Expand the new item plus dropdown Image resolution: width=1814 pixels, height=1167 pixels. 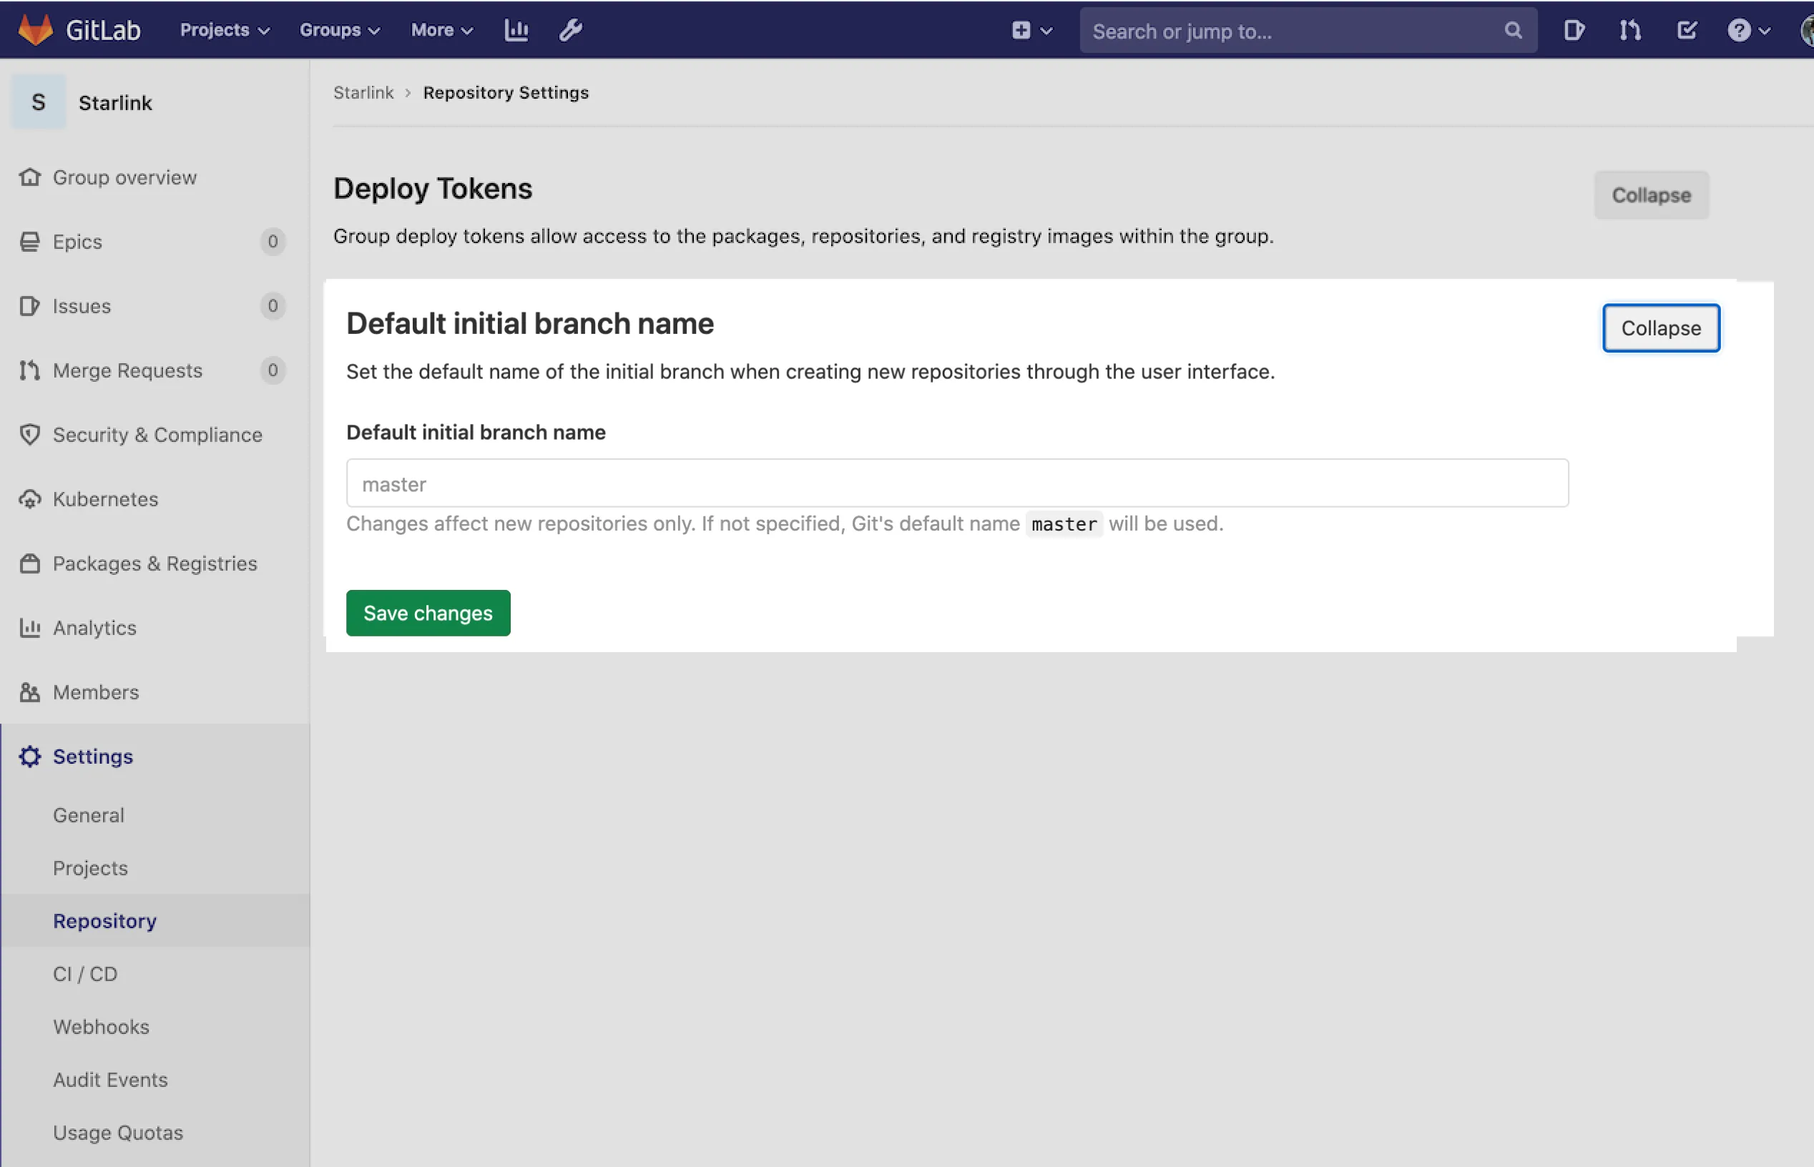click(x=1030, y=30)
